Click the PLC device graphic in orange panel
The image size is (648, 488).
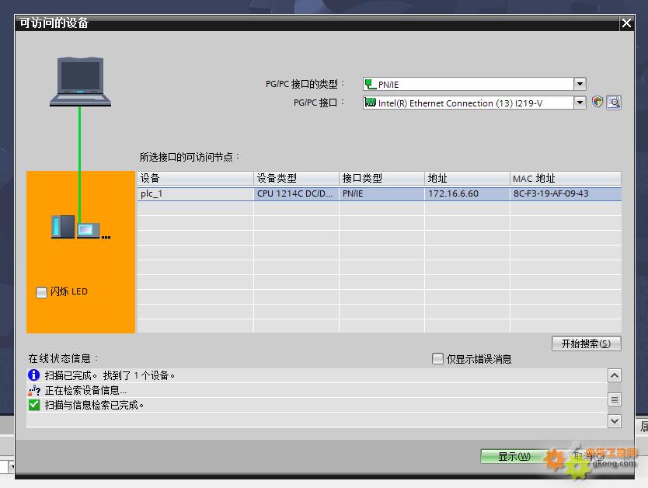[79, 228]
